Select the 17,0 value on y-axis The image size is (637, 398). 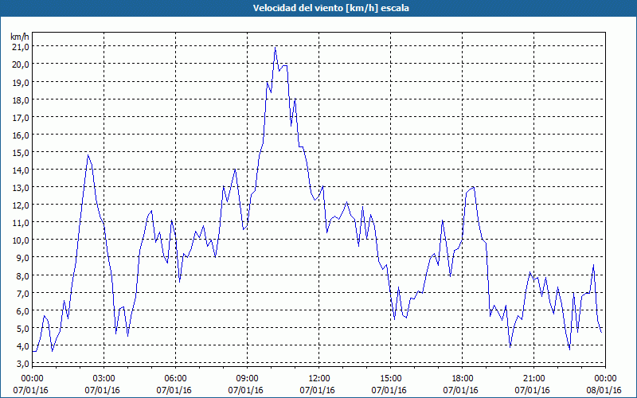pyautogui.click(x=21, y=118)
